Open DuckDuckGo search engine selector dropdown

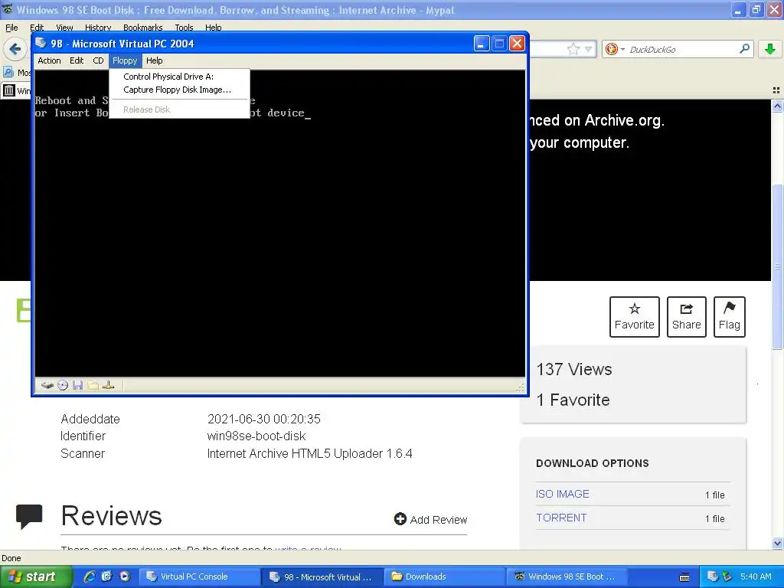point(615,49)
